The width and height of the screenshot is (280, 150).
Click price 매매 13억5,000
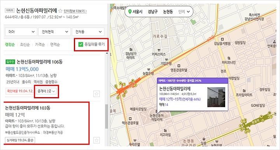pyautogui.click(x=22, y=69)
